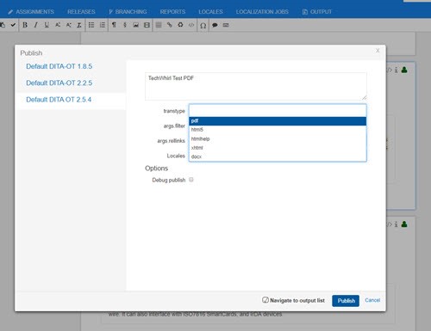The height and width of the screenshot is (331, 431).
Task: Toggle underline formatting
Action: (47, 25)
